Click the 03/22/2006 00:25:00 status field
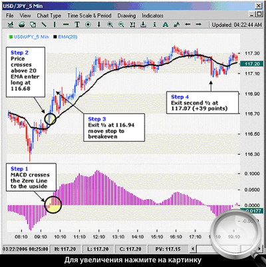The width and height of the screenshot is (266, 267). [25, 249]
